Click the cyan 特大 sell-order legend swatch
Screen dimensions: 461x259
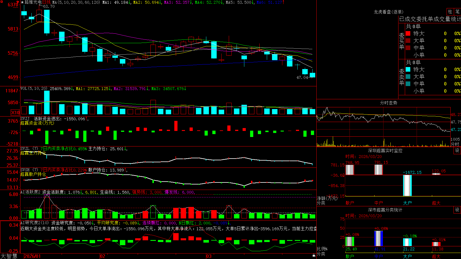(408, 69)
